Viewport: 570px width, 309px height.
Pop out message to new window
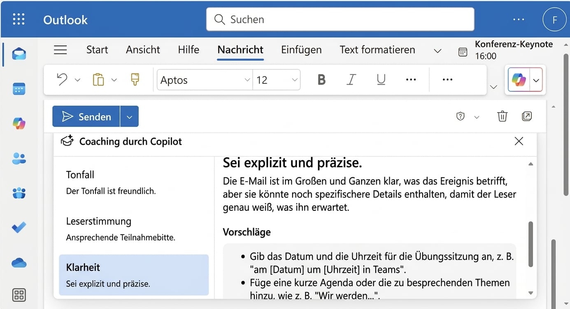pyautogui.click(x=527, y=116)
